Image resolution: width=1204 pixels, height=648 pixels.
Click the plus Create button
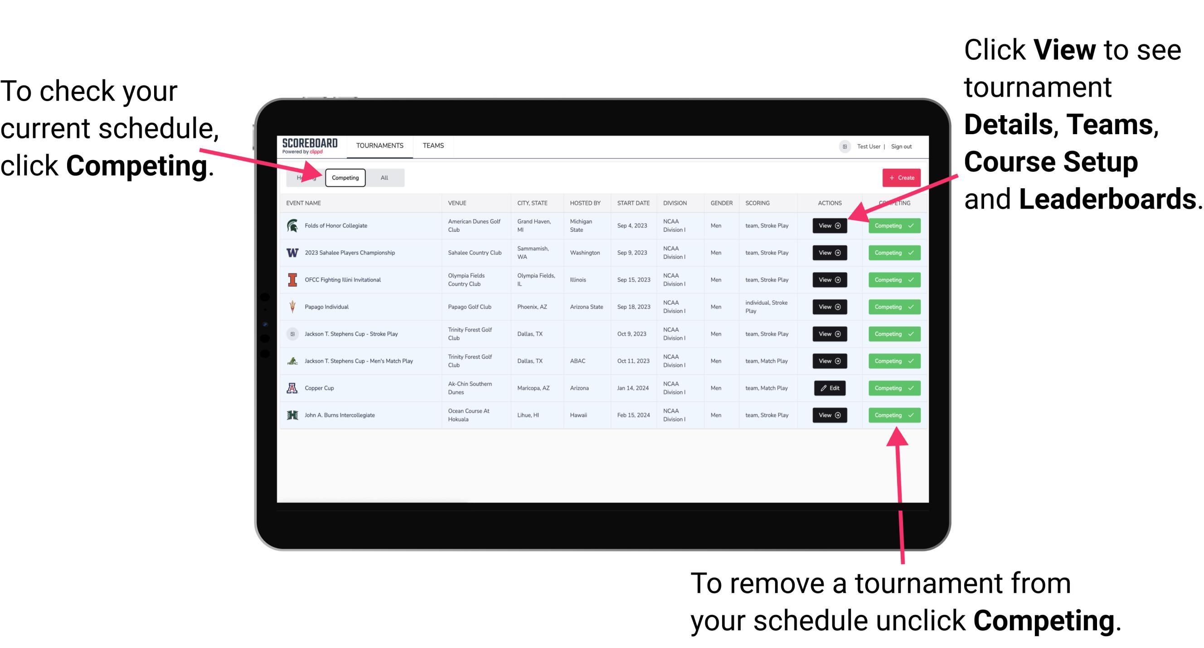click(898, 177)
